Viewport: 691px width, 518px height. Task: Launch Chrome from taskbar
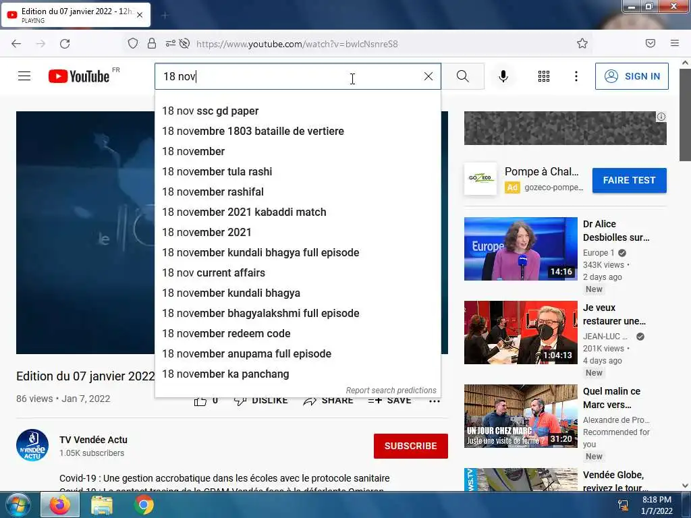144,505
